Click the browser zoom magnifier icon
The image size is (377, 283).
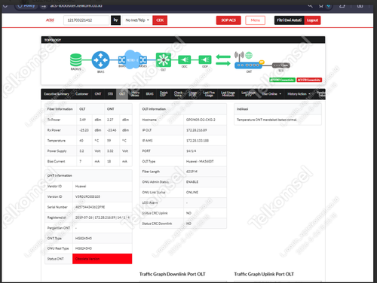pyautogui.click(x=311, y=5)
